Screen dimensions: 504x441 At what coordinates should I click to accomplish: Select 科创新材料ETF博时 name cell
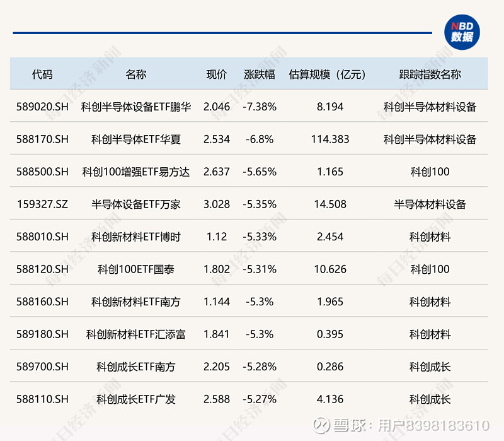tap(135, 237)
